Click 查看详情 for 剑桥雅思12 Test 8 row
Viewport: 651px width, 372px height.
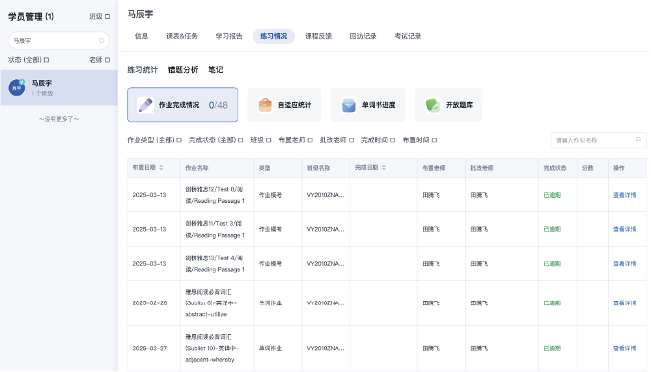coord(624,195)
